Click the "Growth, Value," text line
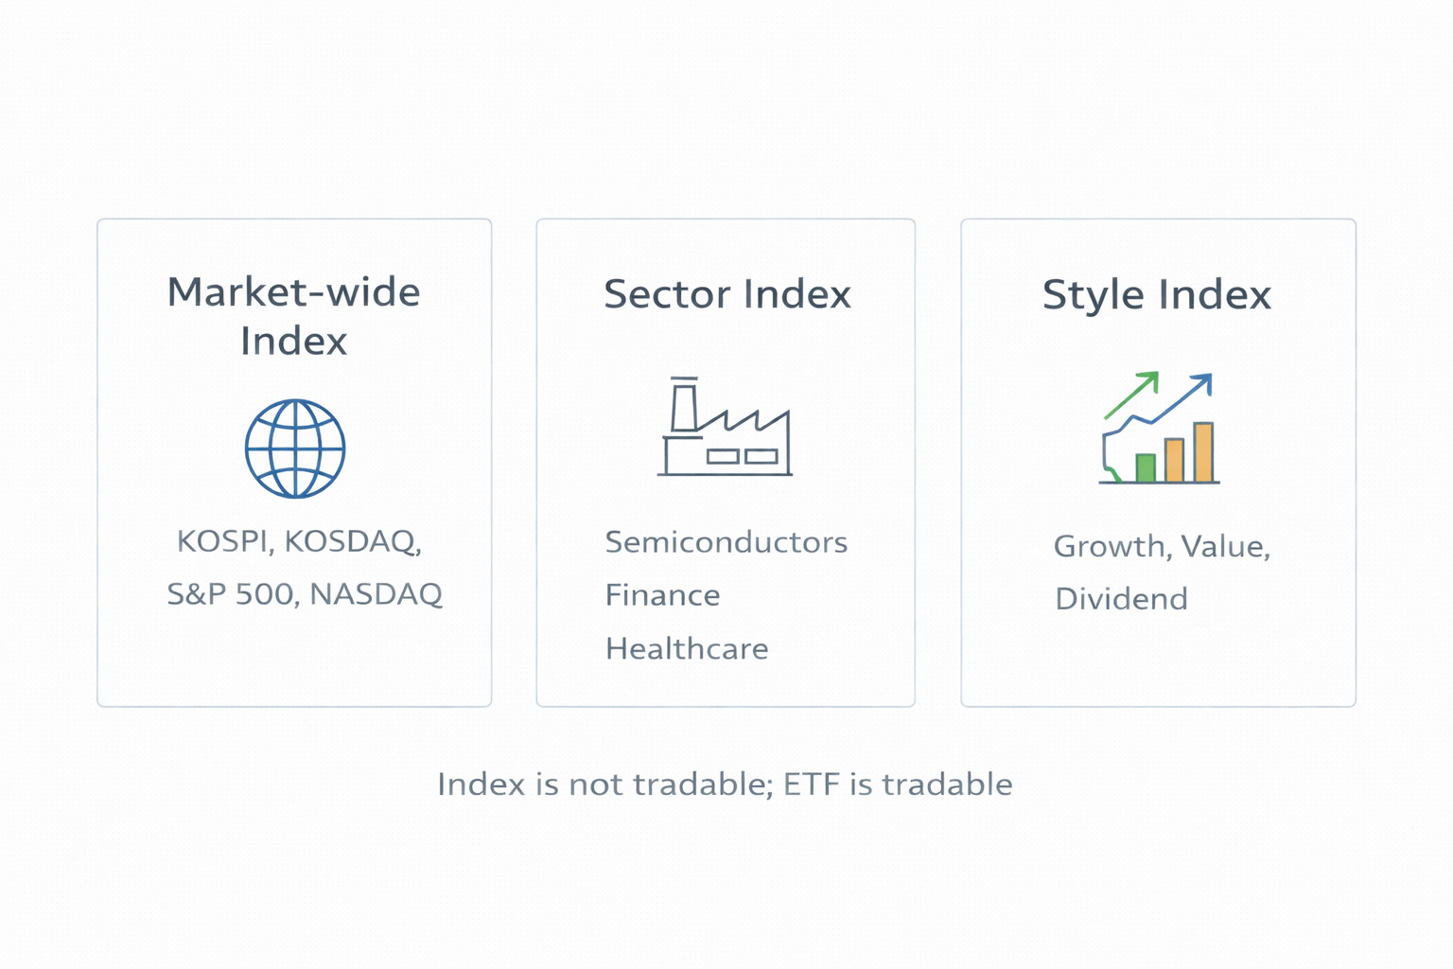The width and height of the screenshot is (1453, 969). click(1162, 546)
